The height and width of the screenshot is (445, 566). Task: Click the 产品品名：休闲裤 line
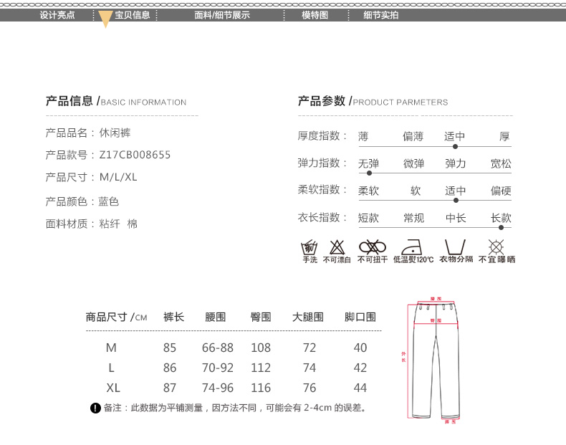88,133
